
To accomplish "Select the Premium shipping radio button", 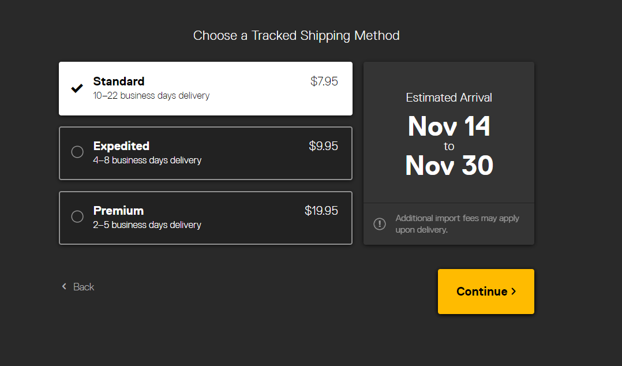I will (x=77, y=216).
